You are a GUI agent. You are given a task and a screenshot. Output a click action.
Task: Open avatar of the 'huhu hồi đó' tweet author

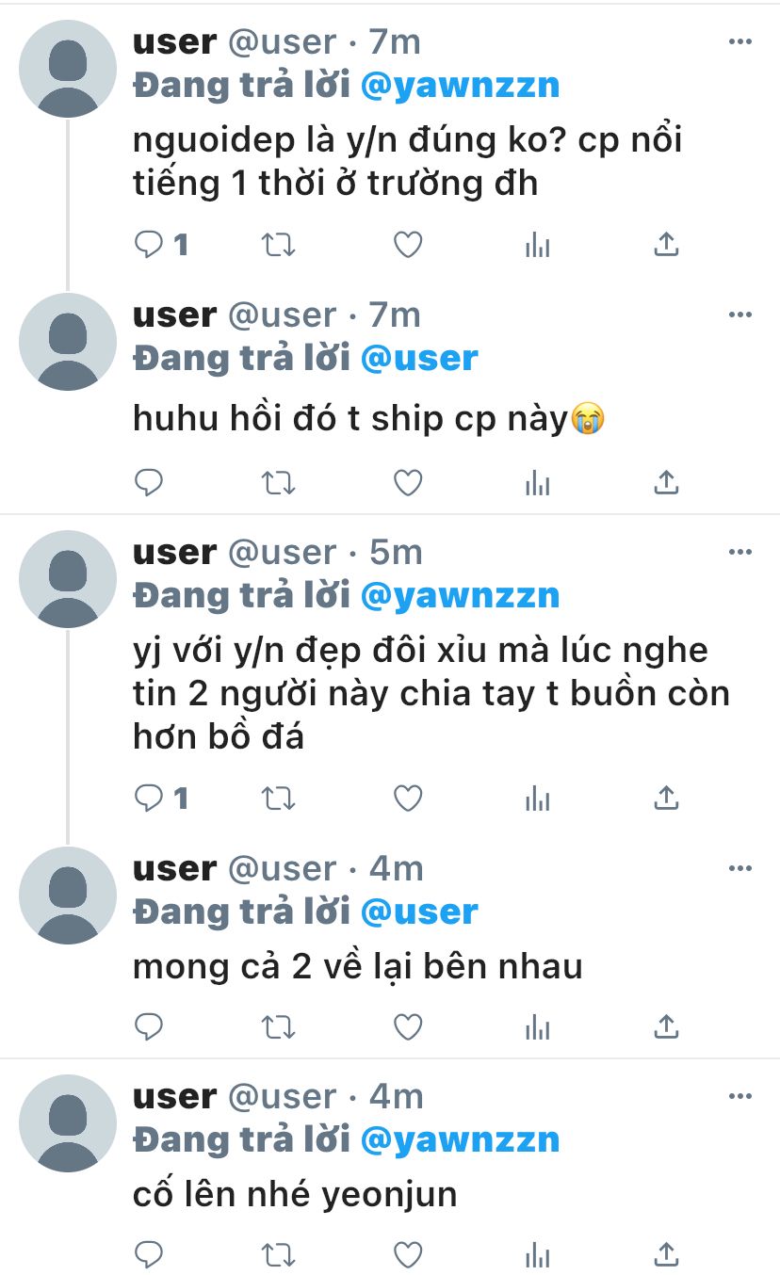click(68, 342)
